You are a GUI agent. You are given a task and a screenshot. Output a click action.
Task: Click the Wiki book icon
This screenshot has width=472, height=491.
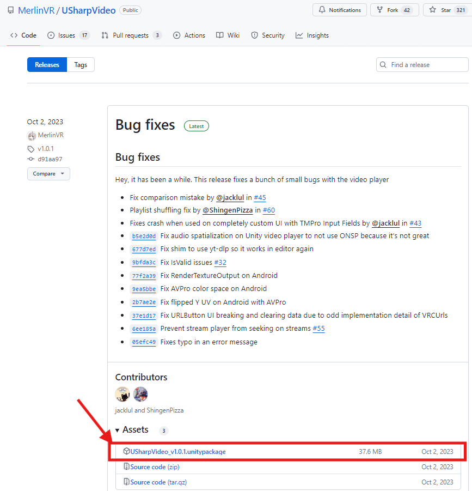point(220,35)
